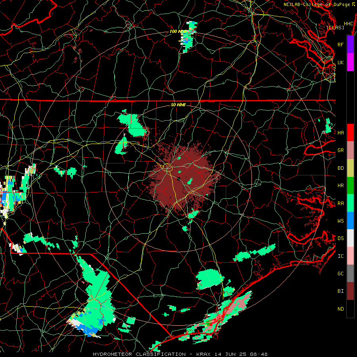The height and width of the screenshot is (357, 357).
Task: Click the IC light pink legend swatch
Action: coord(350,256)
